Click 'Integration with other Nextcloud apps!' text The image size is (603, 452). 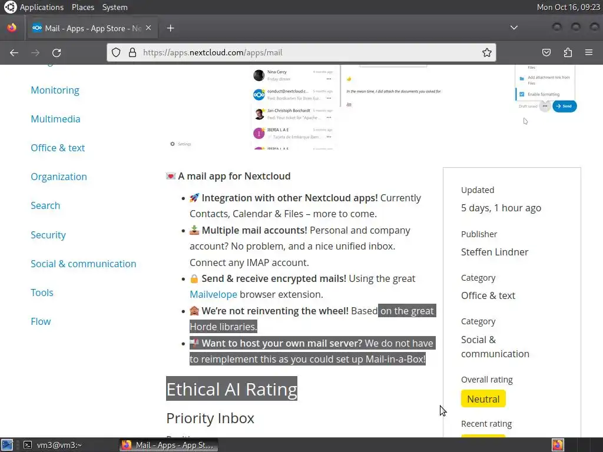[290, 198]
